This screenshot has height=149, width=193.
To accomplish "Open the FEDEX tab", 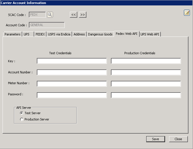I will pyautogui.click(x=40, y=34).
